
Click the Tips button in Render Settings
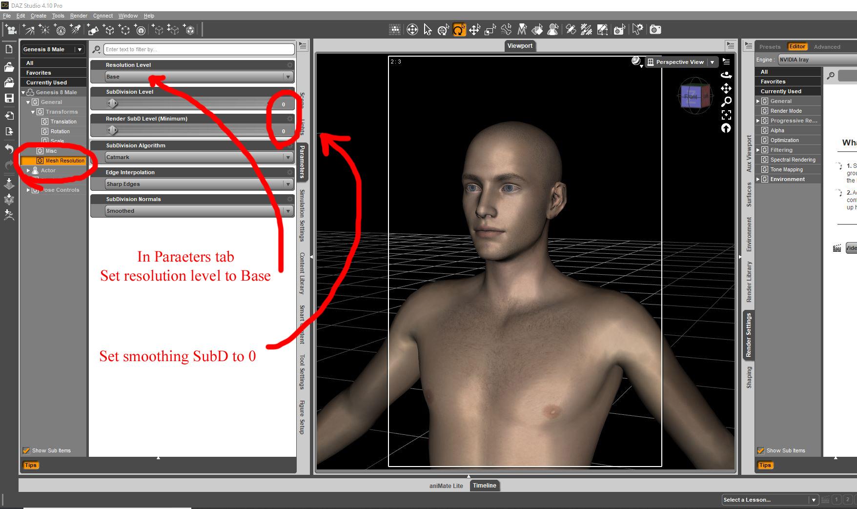[765, 465]
